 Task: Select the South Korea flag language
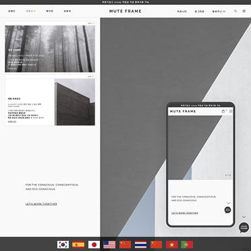pos(63,244)
